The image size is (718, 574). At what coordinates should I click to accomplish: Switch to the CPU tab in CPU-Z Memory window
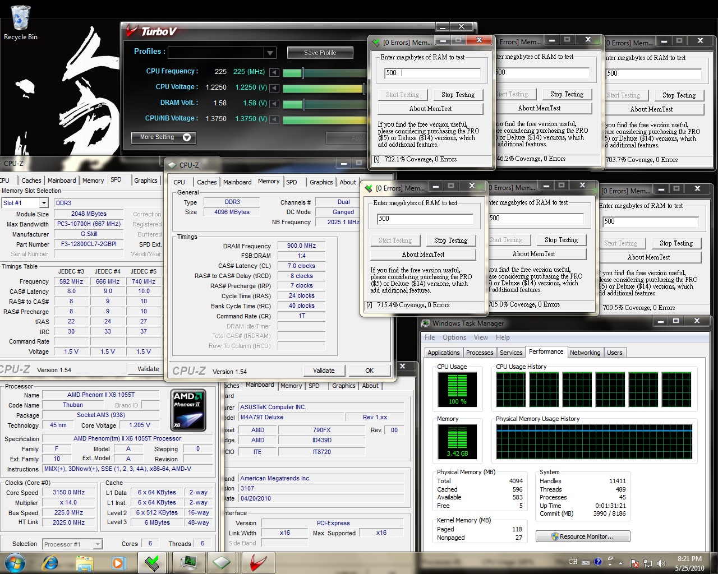(x=179, y=182)
